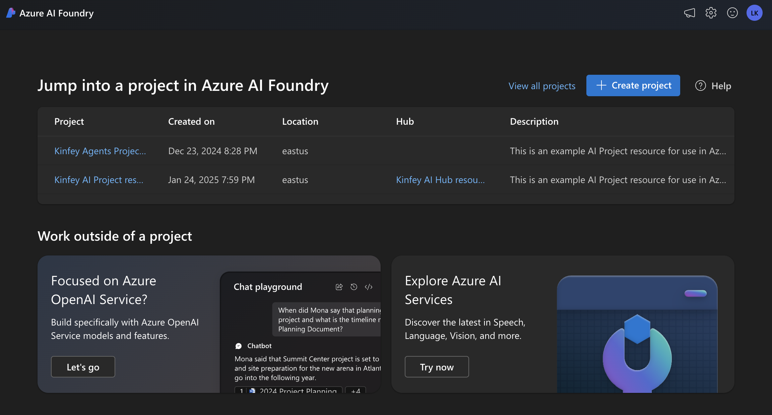Click the view code icon in Chat playground
772x415 pixels.
369,287
